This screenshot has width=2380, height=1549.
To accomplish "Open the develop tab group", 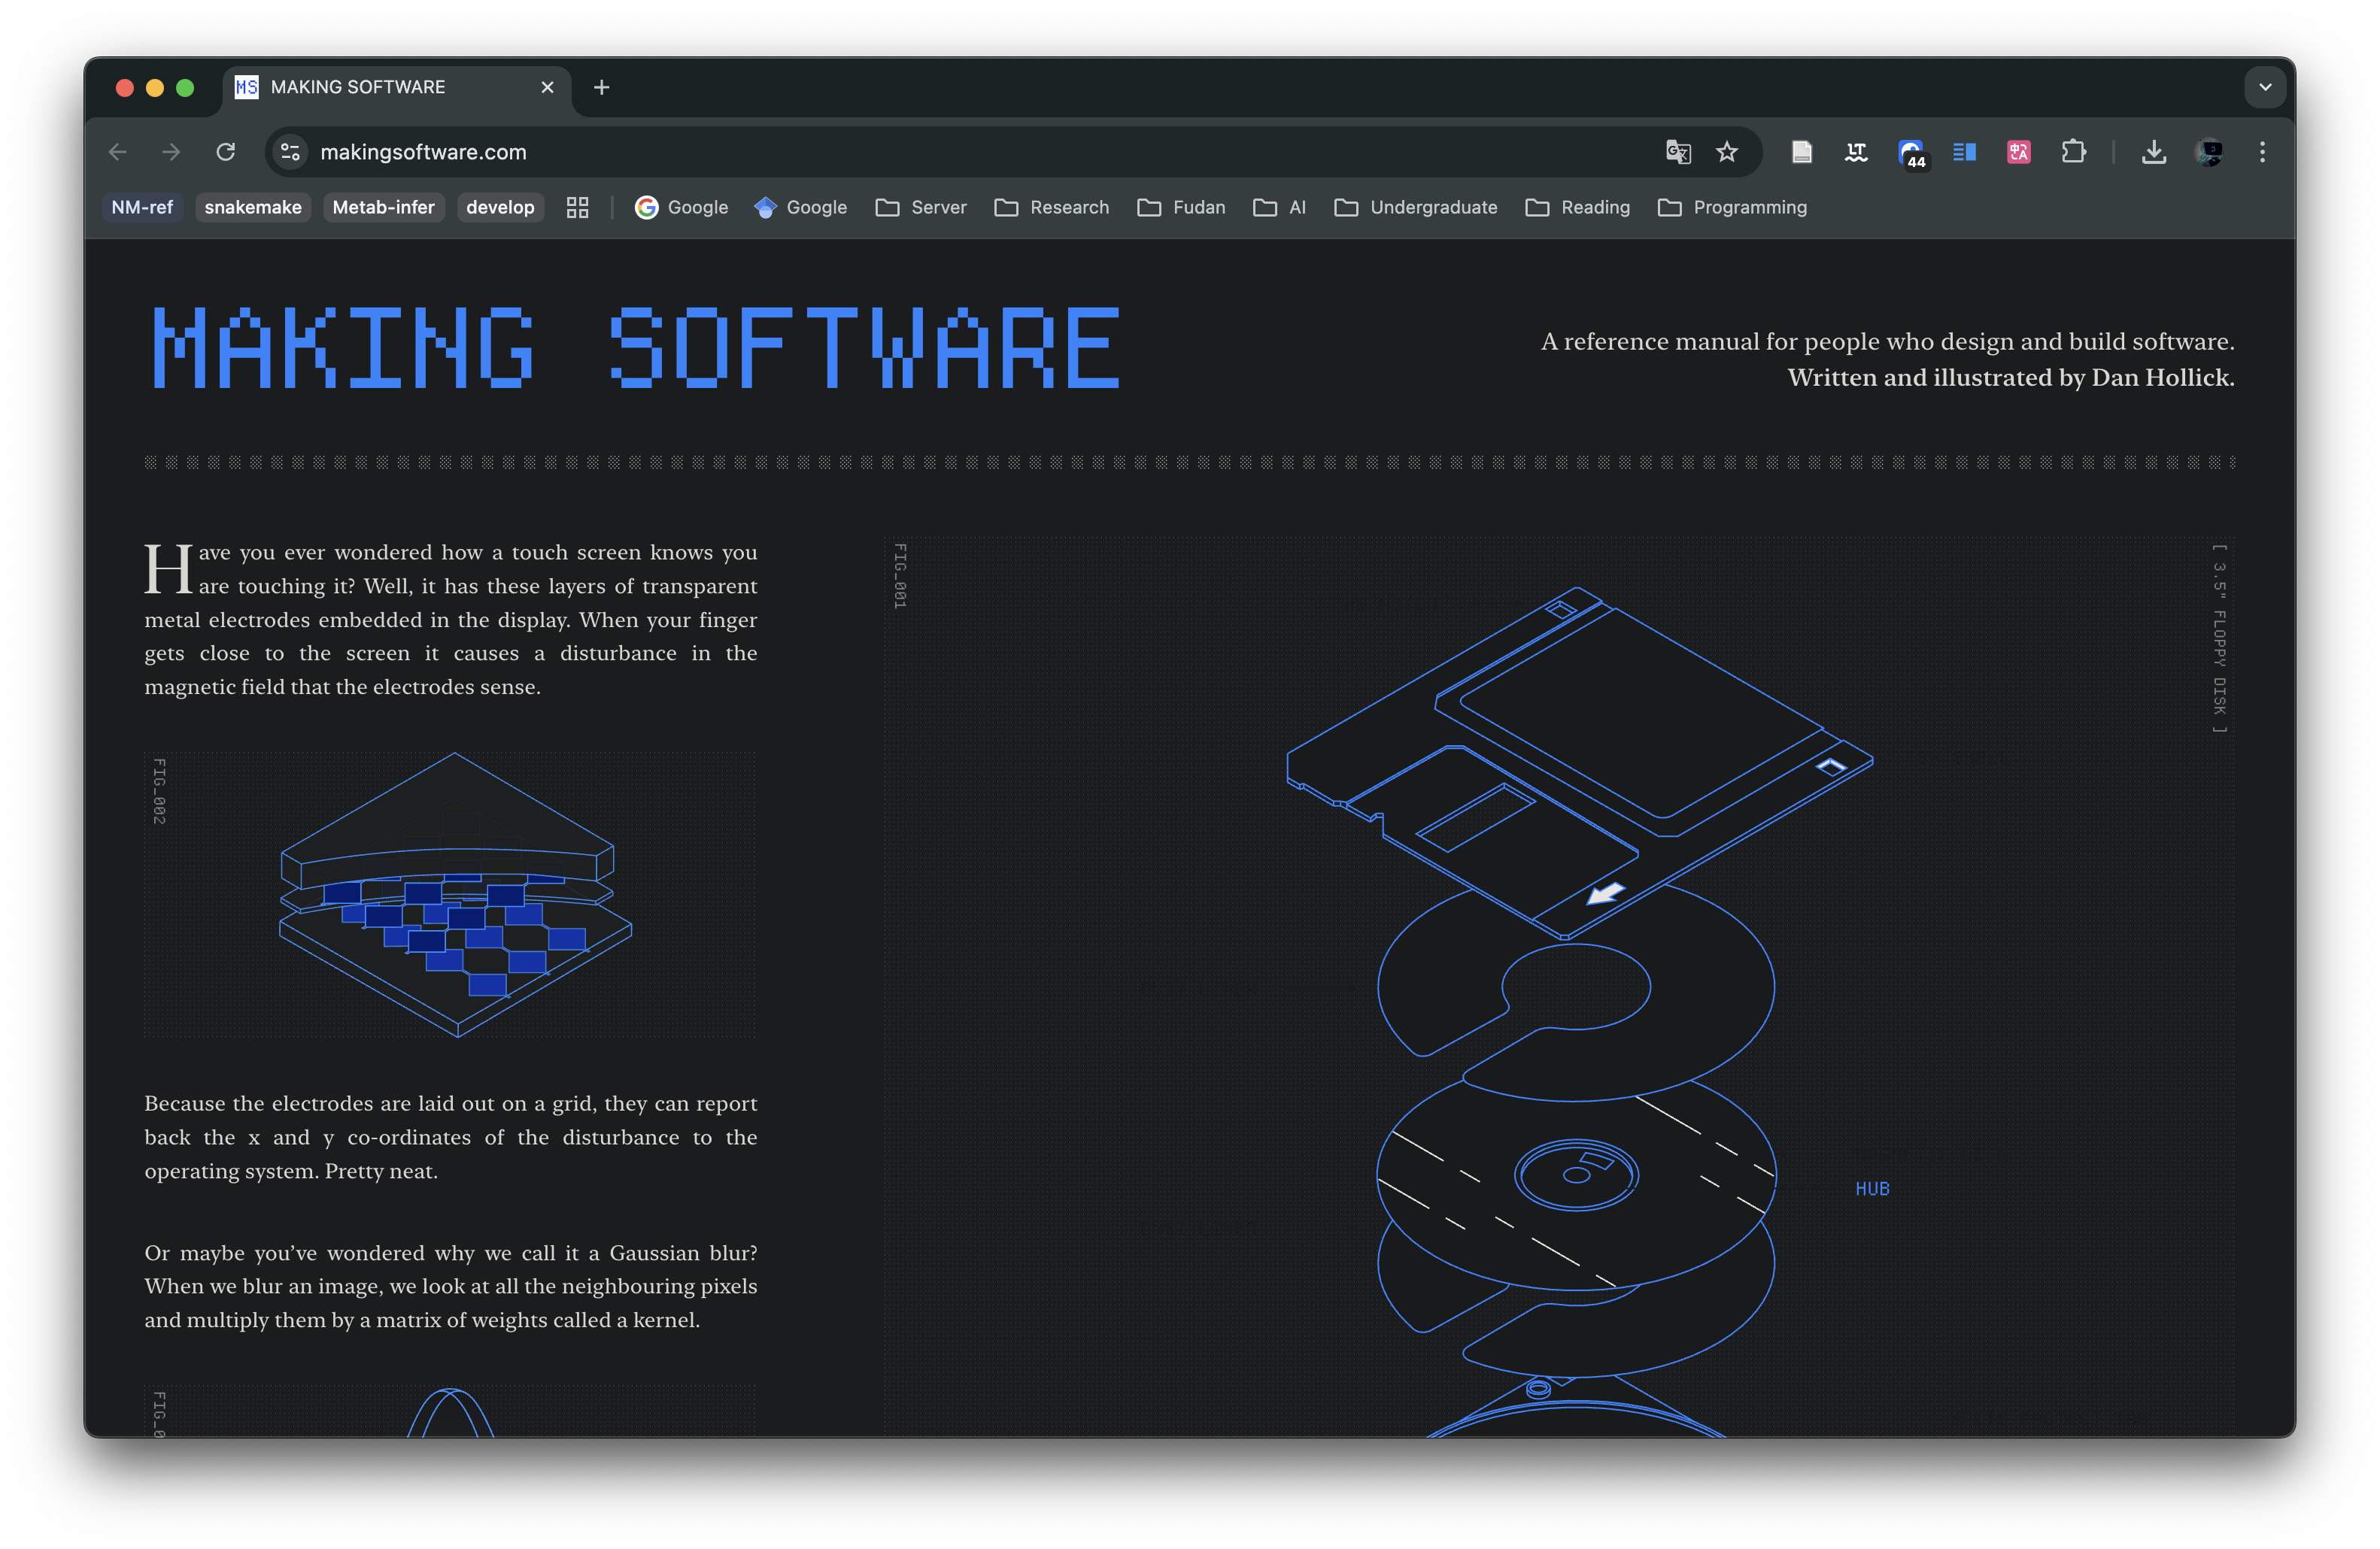I will click(500, 207).
